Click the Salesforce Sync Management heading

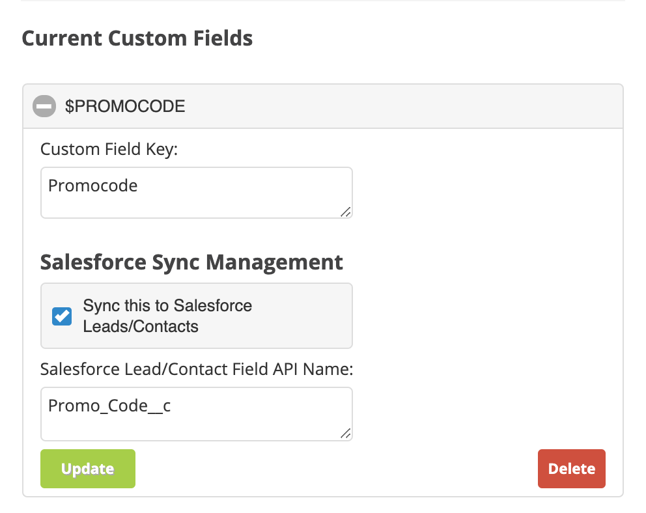click(x=191, y=262)
